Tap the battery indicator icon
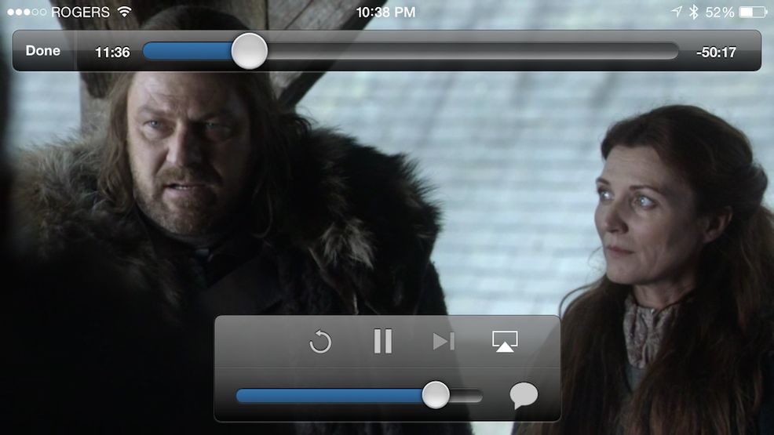Screen dimensions: 774x435 (x=753, y=12)
